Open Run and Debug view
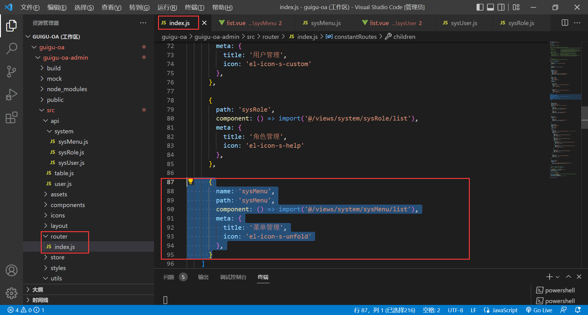This screenshot has width=588, height=315. click(11, 94)
